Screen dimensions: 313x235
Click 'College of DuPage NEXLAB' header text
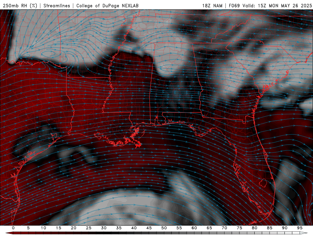[x=107, y=5]
